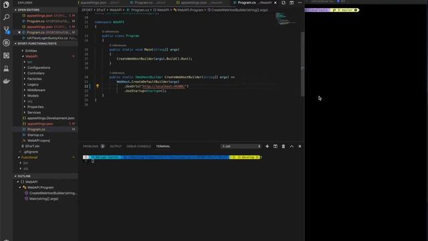Select CreateWebHostBuilder in the Outline
This screenshot has height=241, width=428.
pos(53,193)
